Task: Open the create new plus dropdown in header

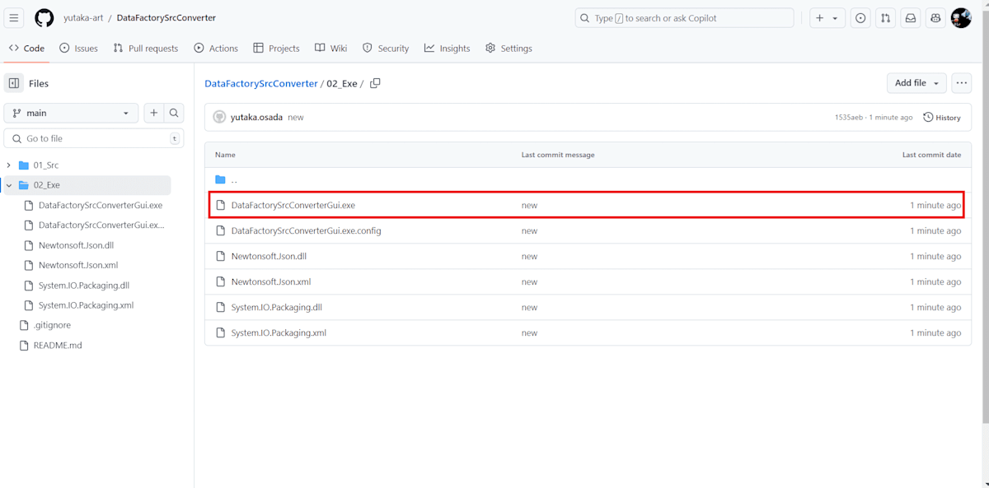Action: [x=827, y=18]
